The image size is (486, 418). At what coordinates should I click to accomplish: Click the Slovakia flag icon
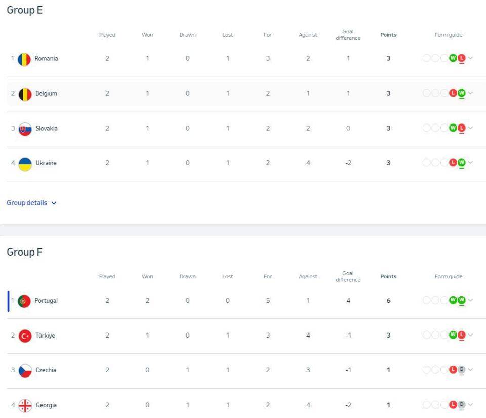pyautogui.click(x=25, y=129)
